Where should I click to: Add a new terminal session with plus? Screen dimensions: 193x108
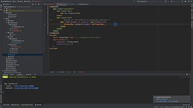(35, 74)
